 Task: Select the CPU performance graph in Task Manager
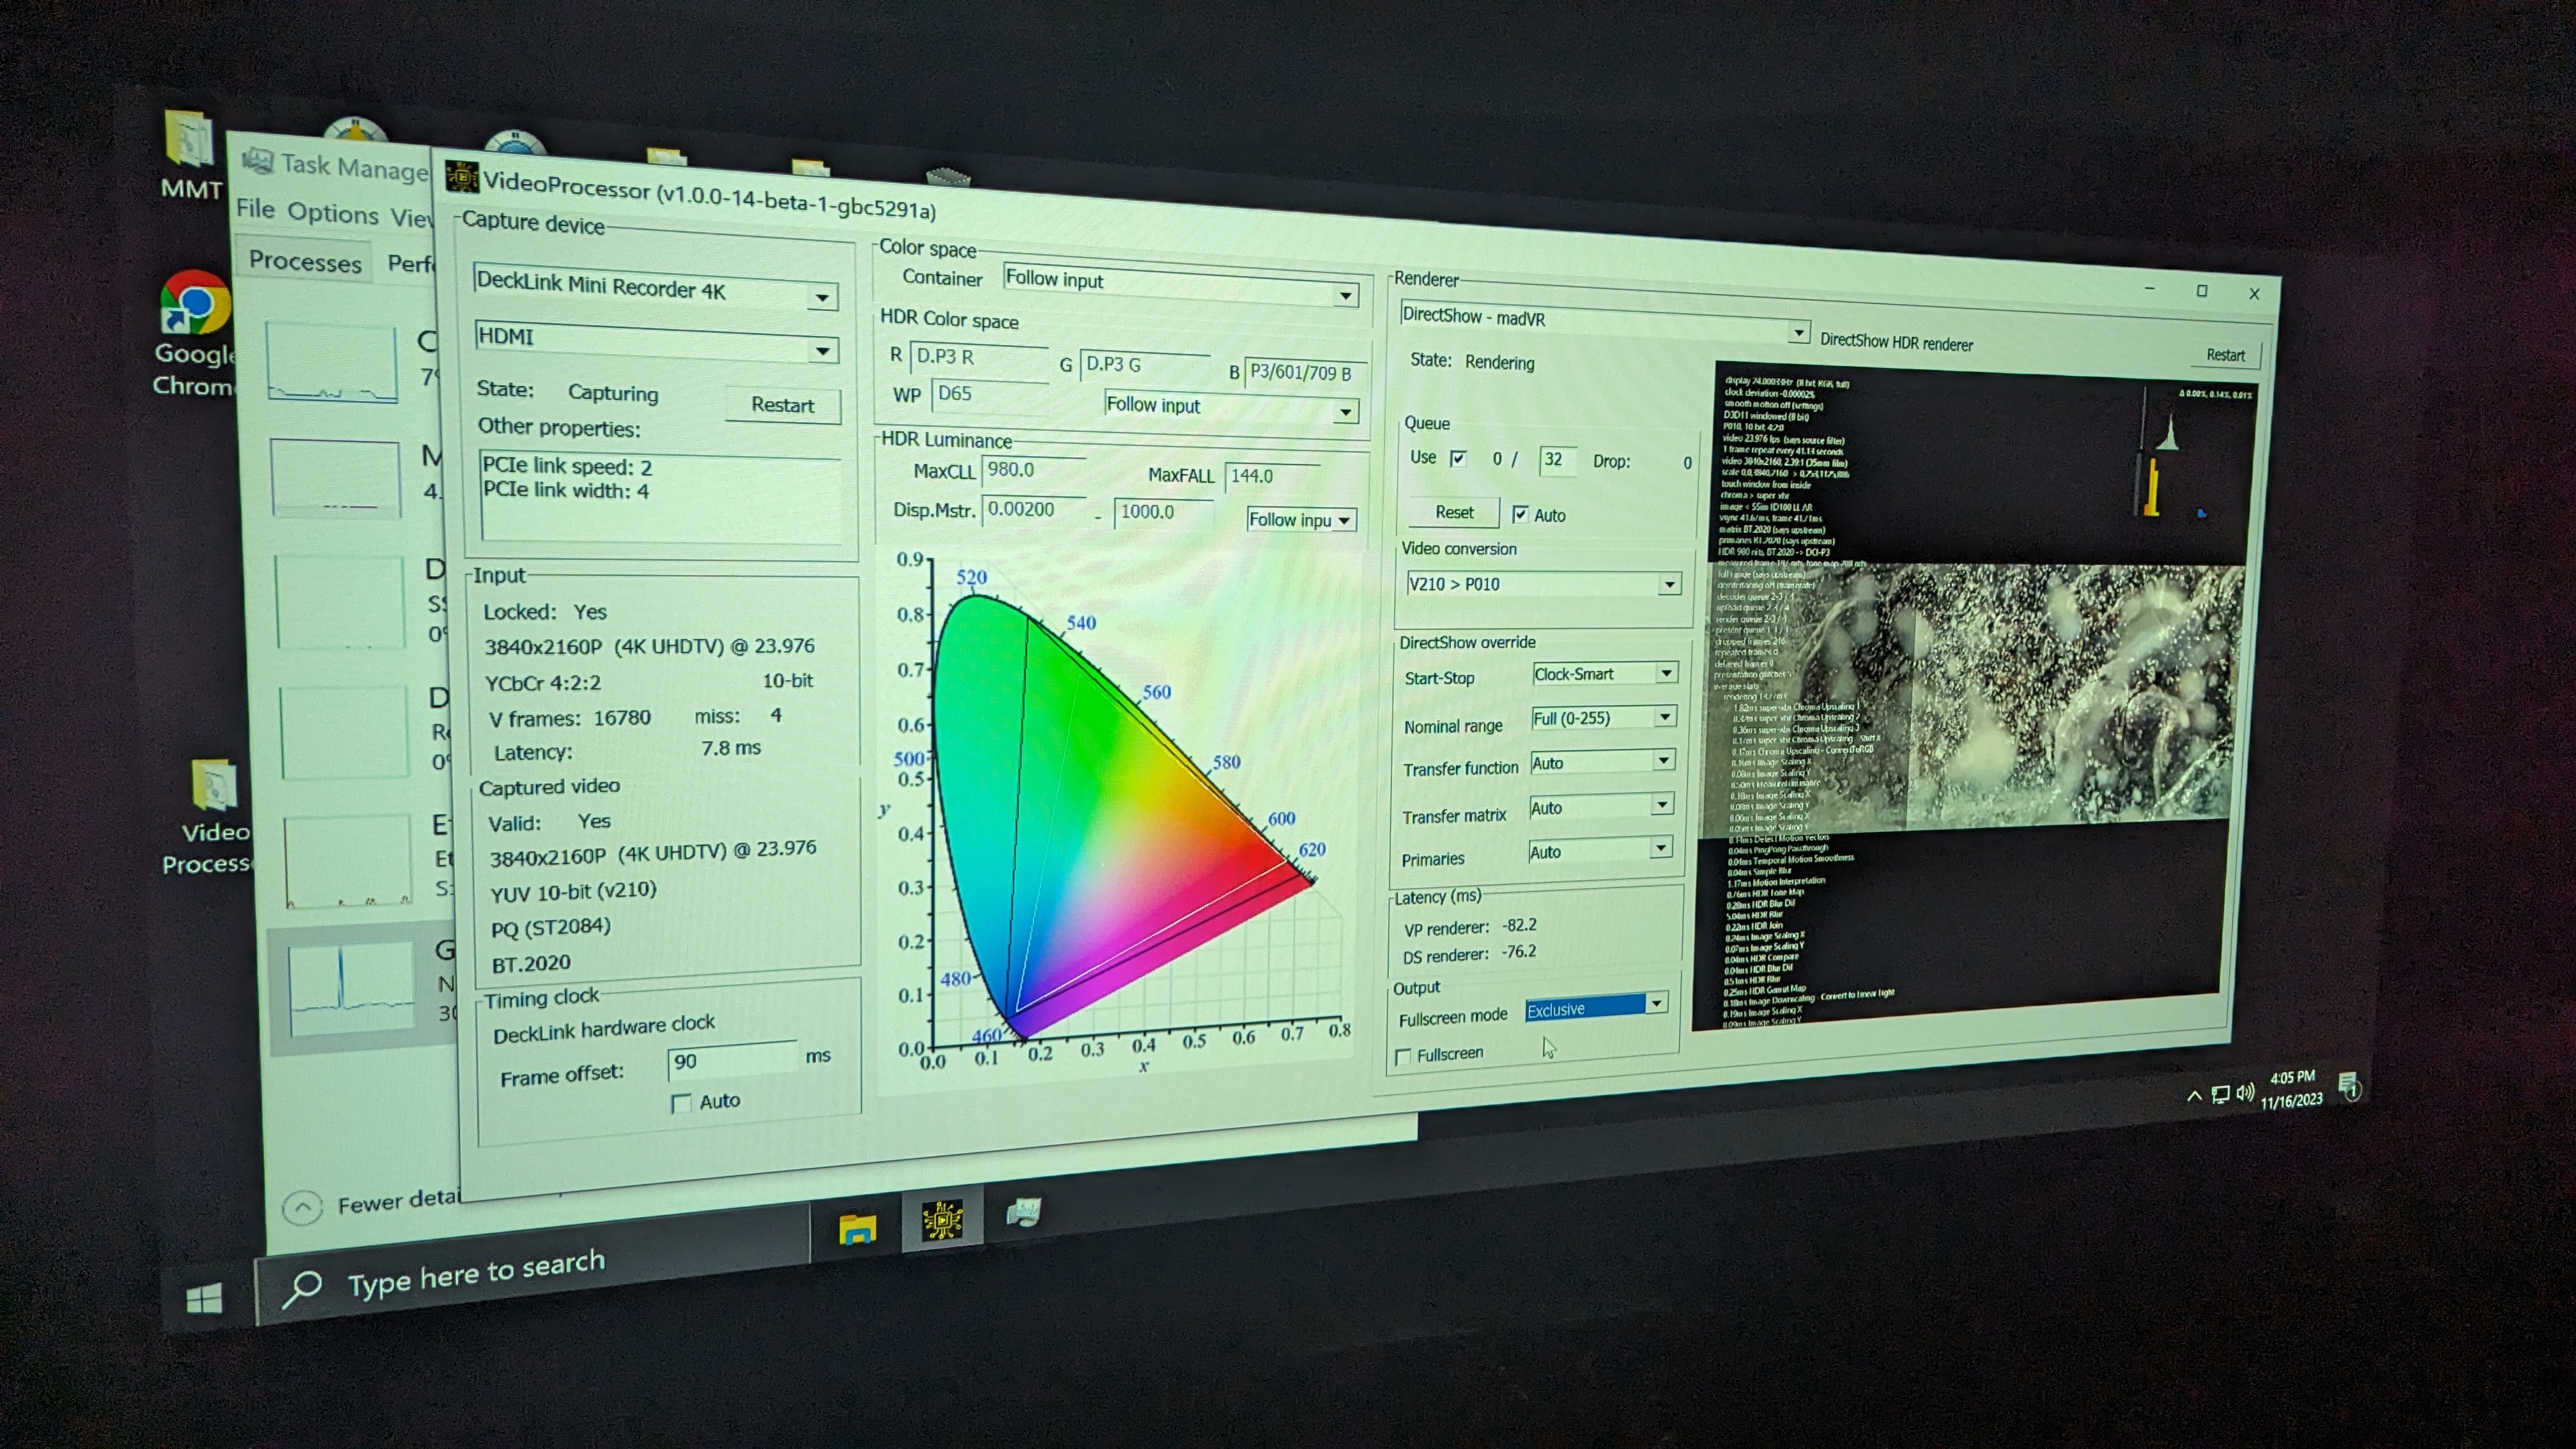(333, 362)
